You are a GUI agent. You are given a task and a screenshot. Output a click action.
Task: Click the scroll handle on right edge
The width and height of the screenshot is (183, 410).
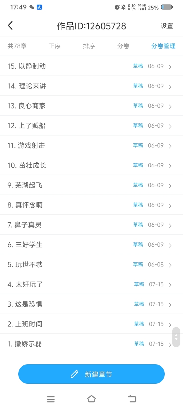(x=176, y=337)
